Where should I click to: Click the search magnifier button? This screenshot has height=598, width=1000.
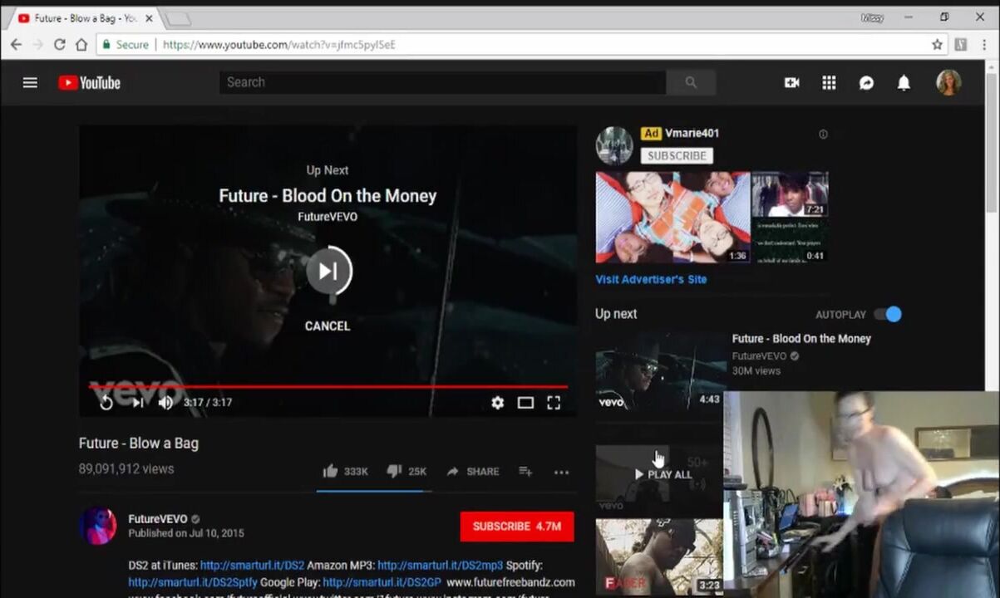pyautogui.click(x=691, y=82)
